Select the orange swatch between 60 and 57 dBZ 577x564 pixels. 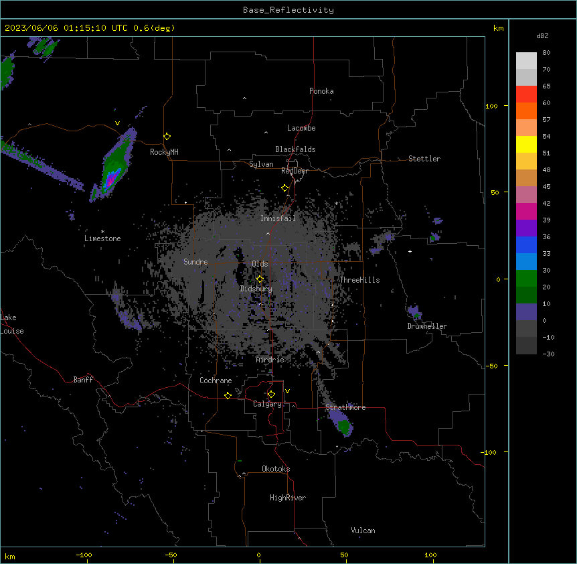coord(526,111)
